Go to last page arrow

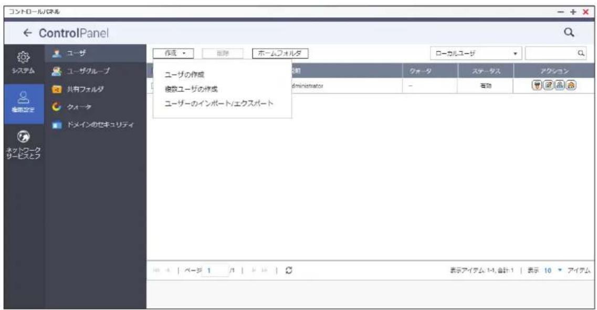(265, 271)
